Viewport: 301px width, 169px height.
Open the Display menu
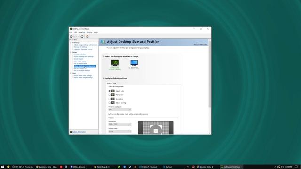pos(89,32)
